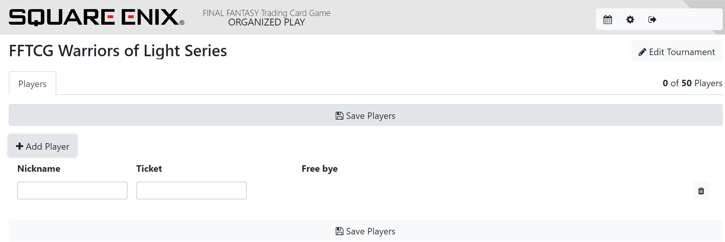The width and height of the screenshot is (725, 242).
Task: Click the Square Enix logo
Action: [x=96, y=17]
